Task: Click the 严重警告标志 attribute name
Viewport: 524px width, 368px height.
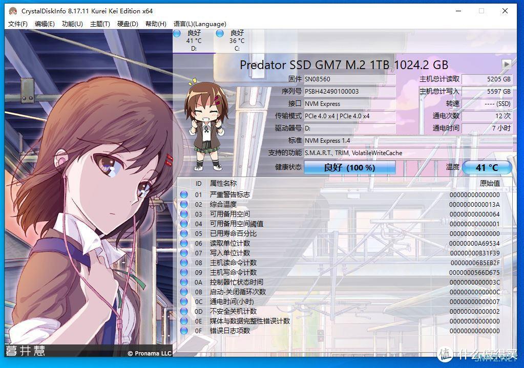Action: [229, 194]
